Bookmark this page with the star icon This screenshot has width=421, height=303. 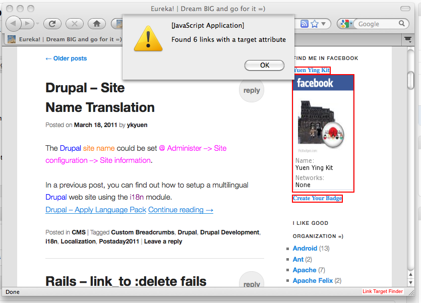[x=315, y=24]
